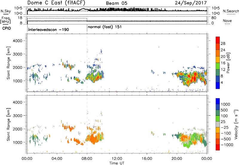Image resolution: width=239 pixels, height=165 pixels.
Task: Click the '18' frequency axis tick
Action: 20,18
